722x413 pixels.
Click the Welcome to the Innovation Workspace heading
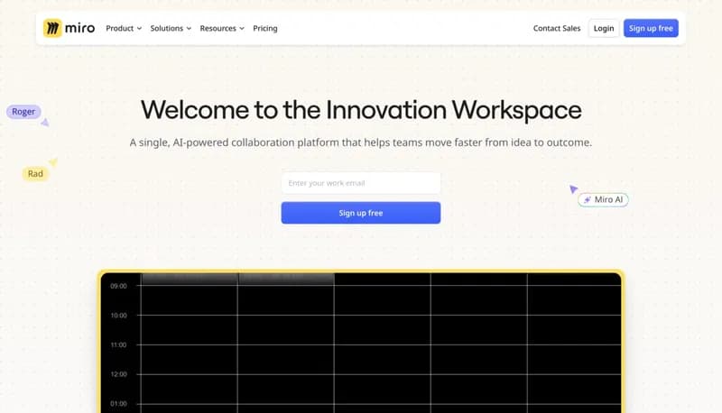pyautogui.click(x=361, y=110)
